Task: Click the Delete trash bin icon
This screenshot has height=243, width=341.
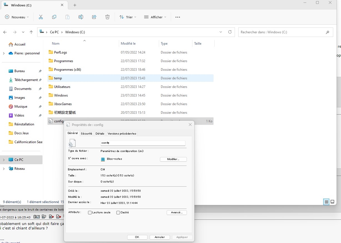Action: 107,17
